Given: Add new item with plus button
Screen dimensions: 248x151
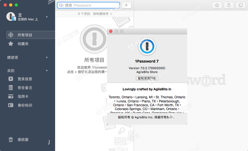Looking at the screenshot, I should (126, 5).
